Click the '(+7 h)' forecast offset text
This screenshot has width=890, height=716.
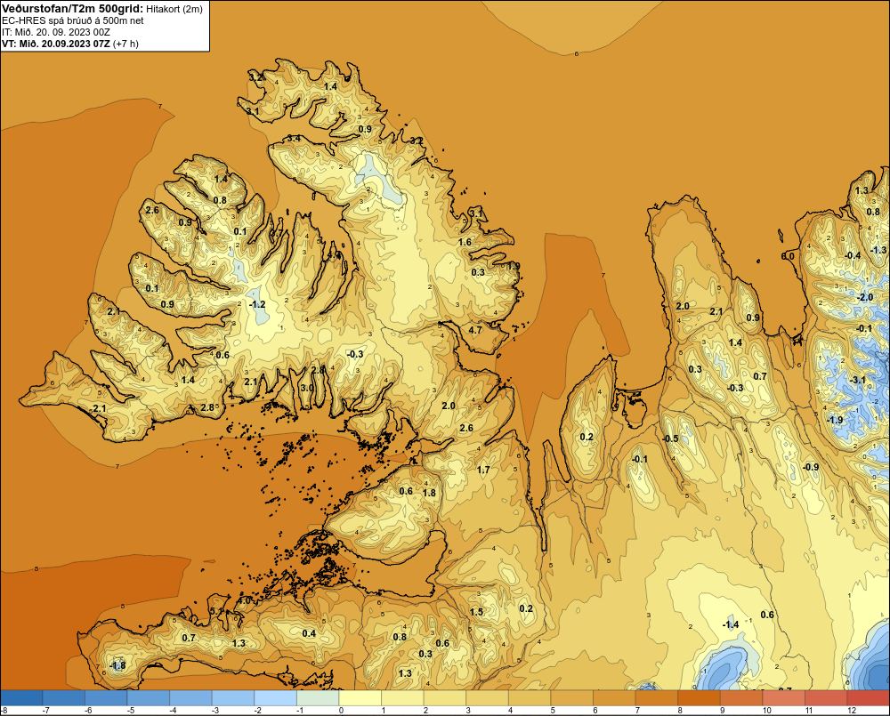(125, 43)
